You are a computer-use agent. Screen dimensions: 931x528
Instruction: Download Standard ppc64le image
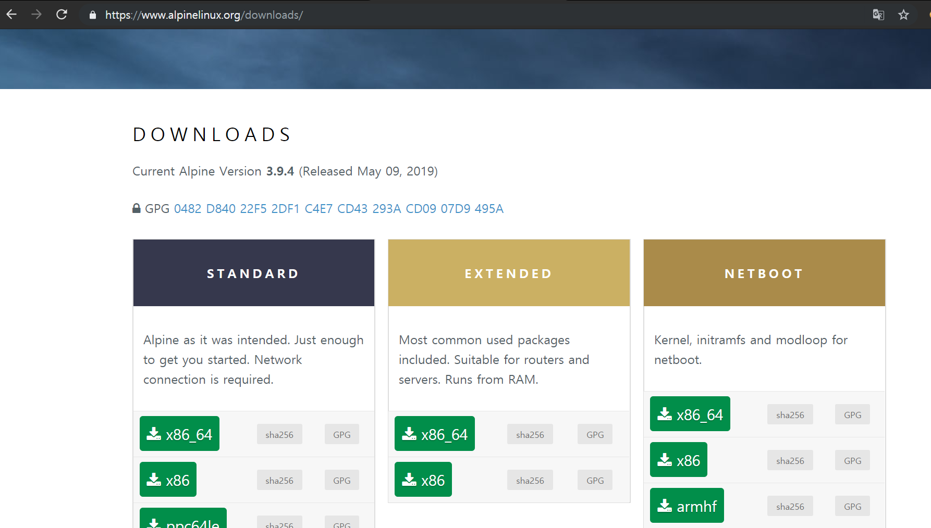(183, 519)
